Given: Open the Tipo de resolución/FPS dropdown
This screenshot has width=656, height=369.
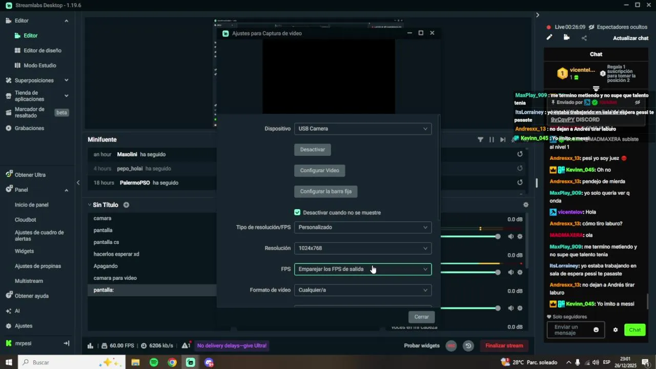Looking at the screenshot, I should click(363, 227).
